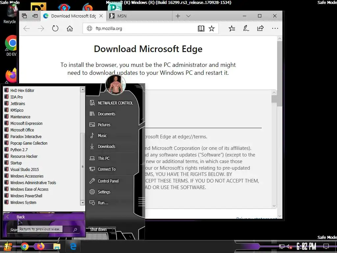Set these tabs aside icon
Screen dimensions: 337x253
click(35, 16)
